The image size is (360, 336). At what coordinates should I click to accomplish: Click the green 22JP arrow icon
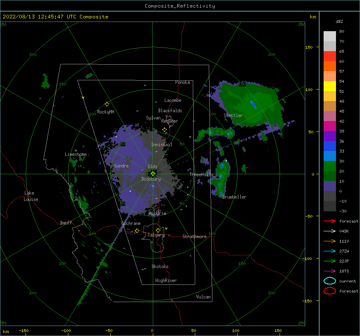click(330, 261)
